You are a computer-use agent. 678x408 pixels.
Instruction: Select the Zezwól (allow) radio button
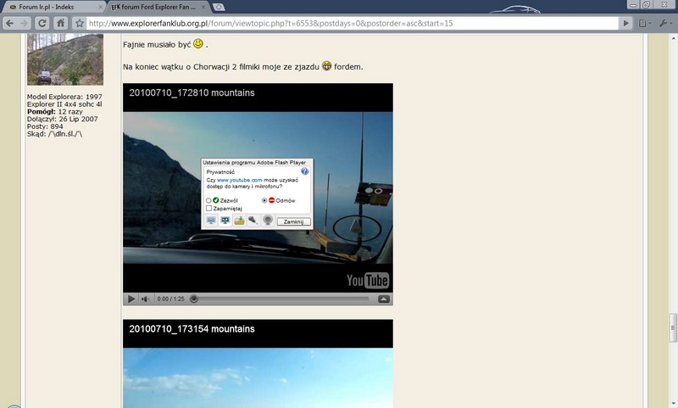[x=208, y=200]
